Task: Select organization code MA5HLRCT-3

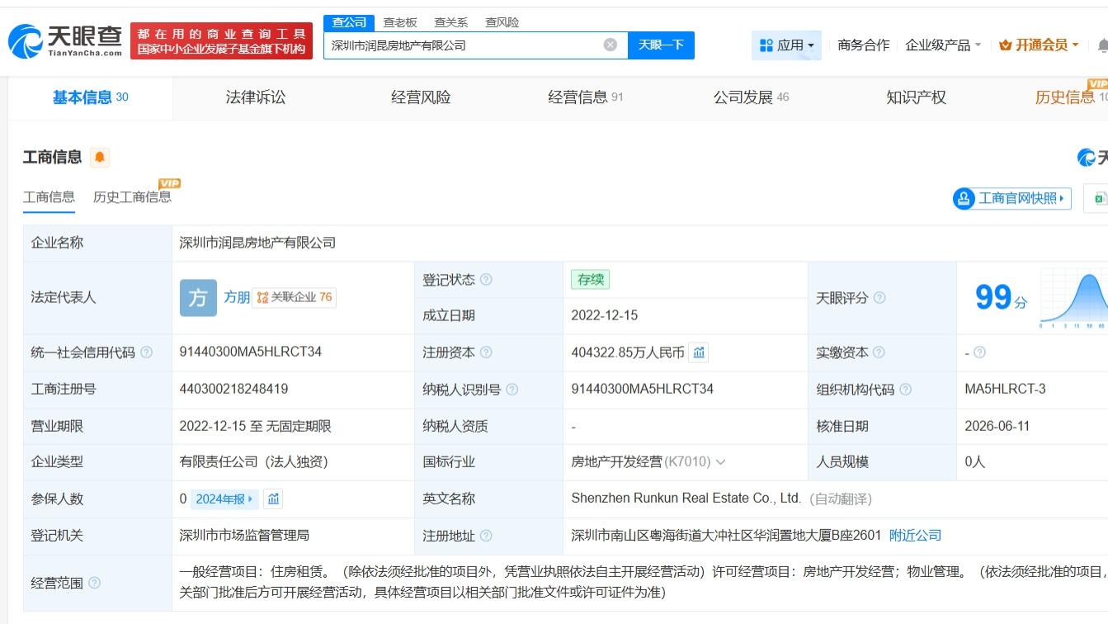Action: (x=1005, y=389)
